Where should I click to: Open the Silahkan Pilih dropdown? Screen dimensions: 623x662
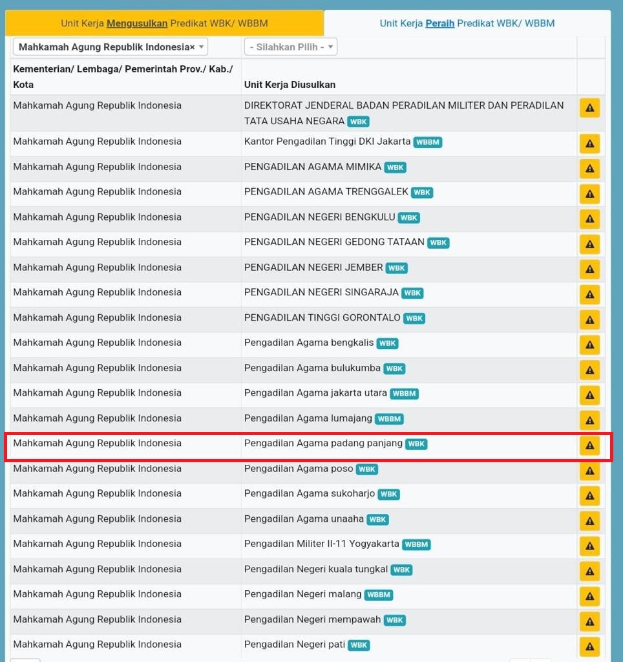[290, 47]
